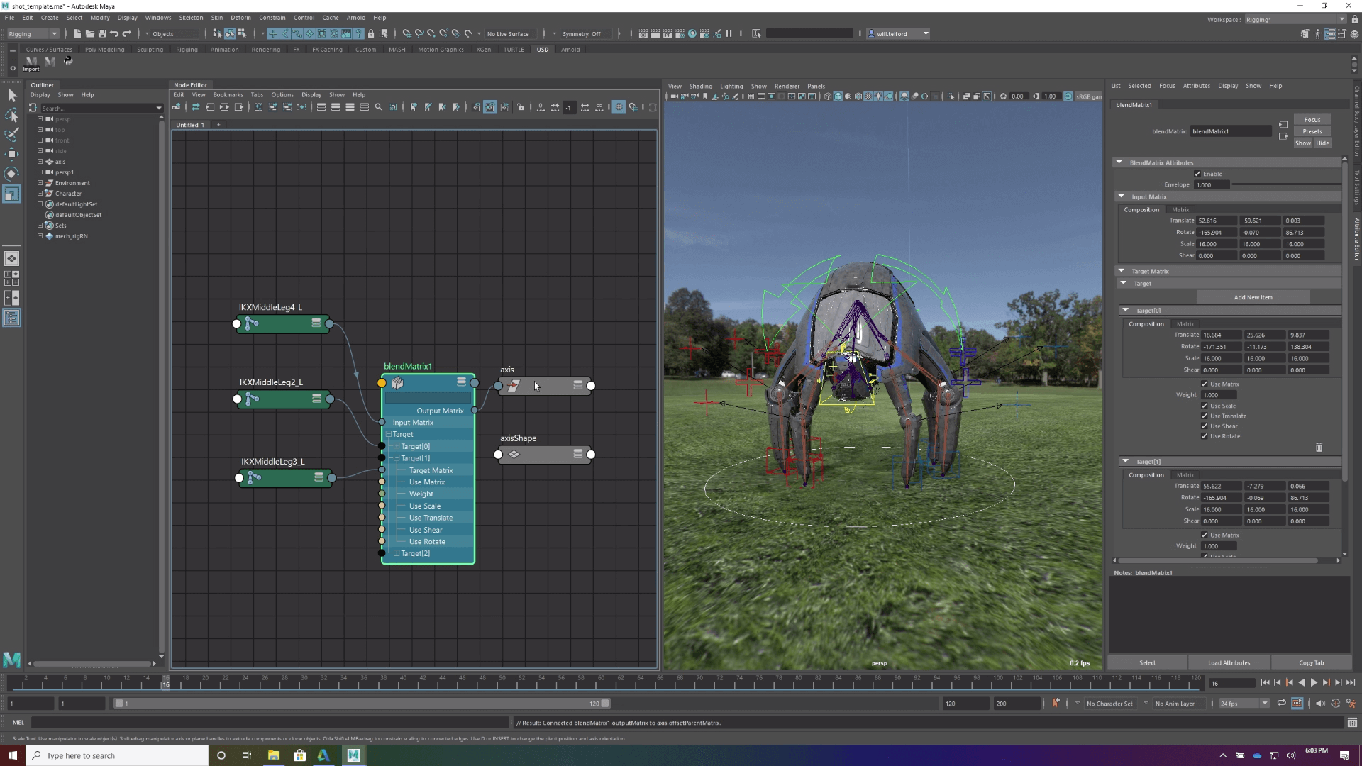Open the Node Editor Bookmarks menu
This screenshot has height=766, width=1362.
[228, 95]
